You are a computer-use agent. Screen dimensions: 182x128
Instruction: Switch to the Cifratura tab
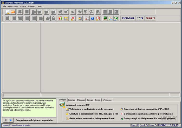point(71,100)
